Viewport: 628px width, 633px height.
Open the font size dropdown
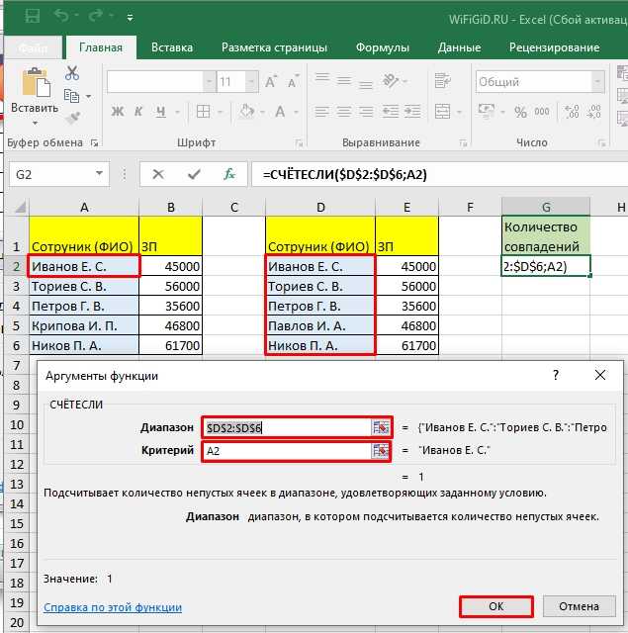(251, 82)
